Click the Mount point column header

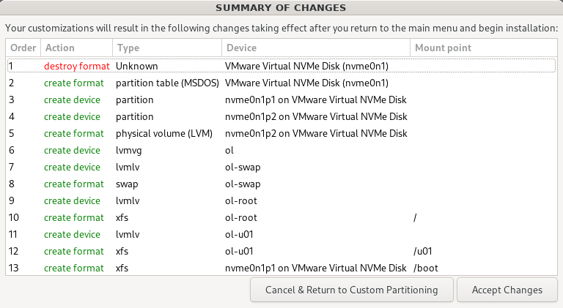tap(482, 48)
